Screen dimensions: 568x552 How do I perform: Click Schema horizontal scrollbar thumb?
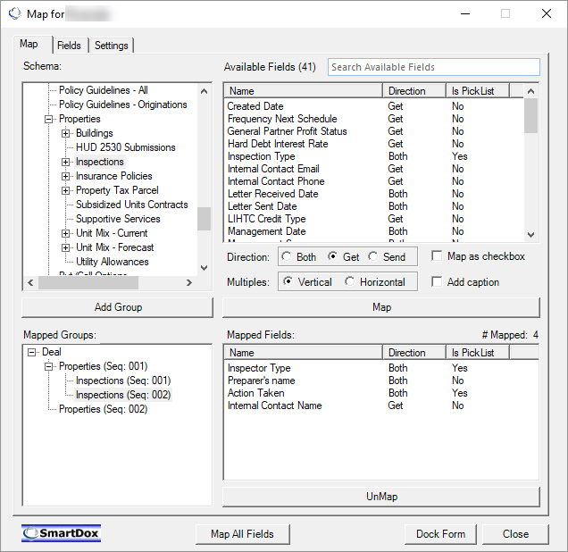(x=88, y=282)
